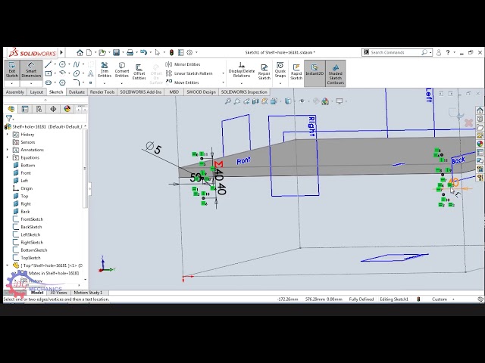Toggle Instant2D mode
485x363 pixels.
tap(314, 73)
